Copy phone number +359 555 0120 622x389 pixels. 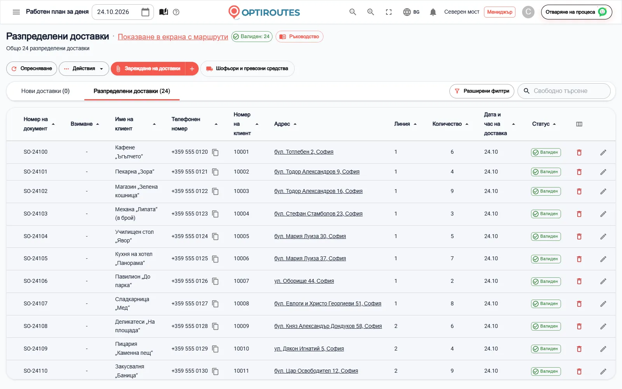click(215, 152)
